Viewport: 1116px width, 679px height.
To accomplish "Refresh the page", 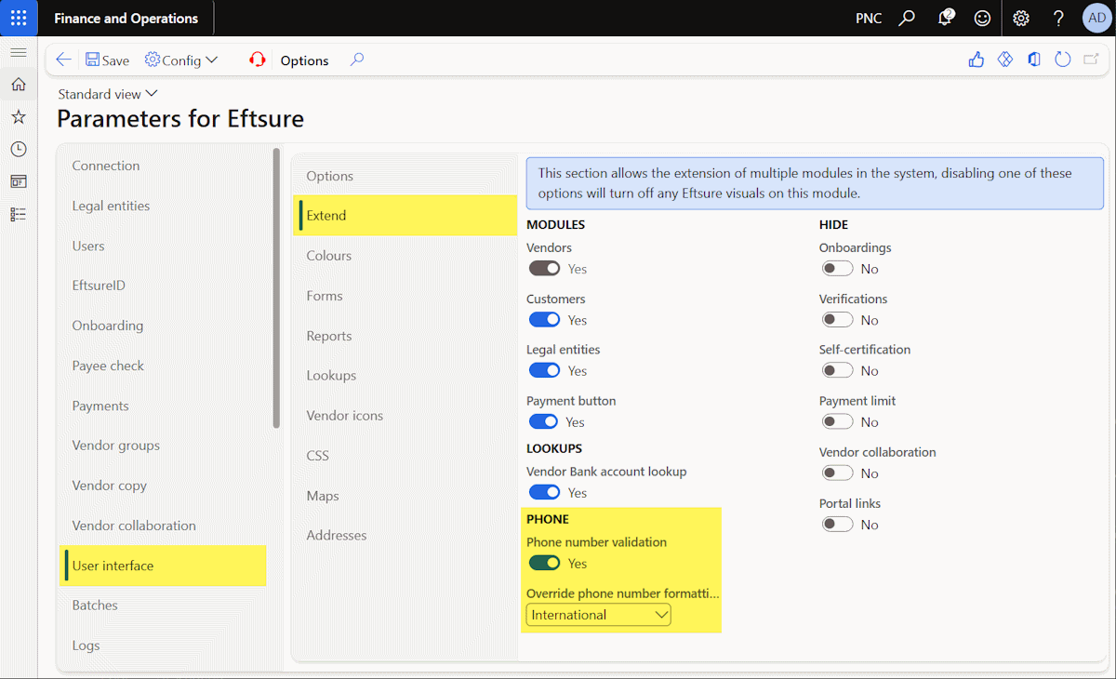I will click(x=1062, y=60).
